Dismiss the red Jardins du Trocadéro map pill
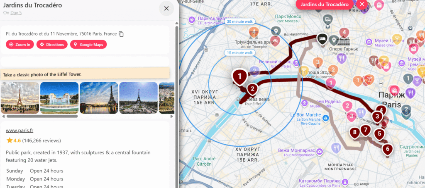Image resolution: width=425 pixels, height=188 pixels. coord(362,4)
